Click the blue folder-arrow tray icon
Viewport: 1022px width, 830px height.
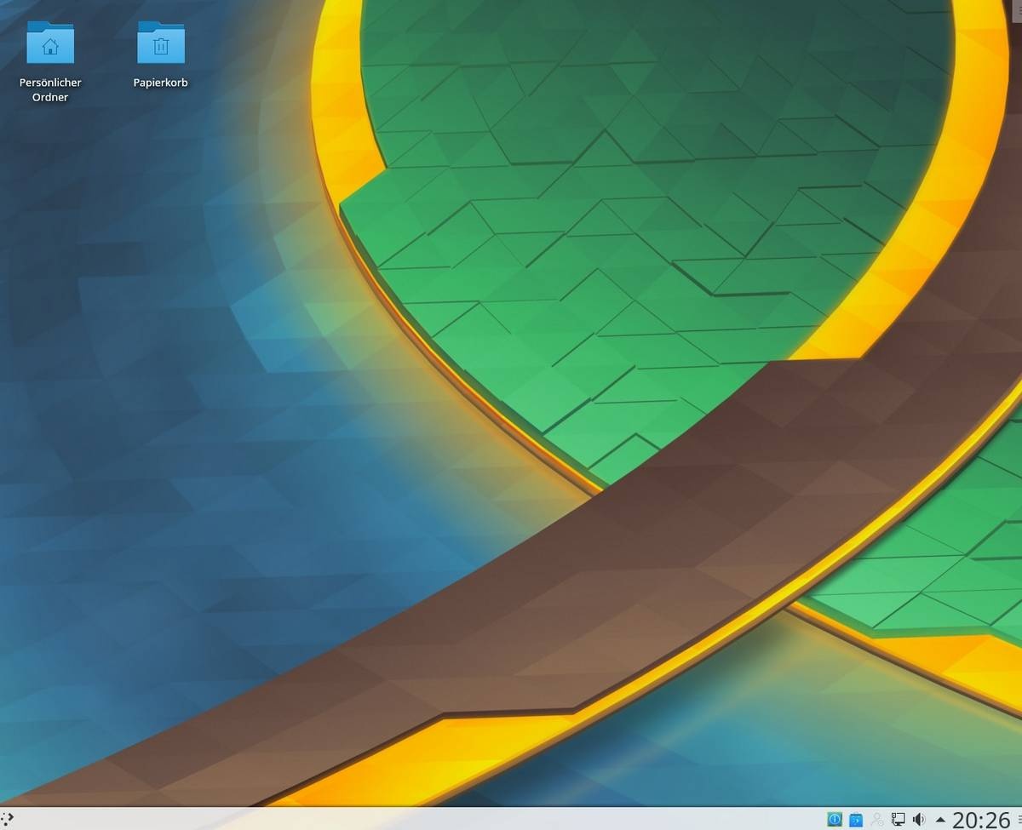click(x=856, y=819)
